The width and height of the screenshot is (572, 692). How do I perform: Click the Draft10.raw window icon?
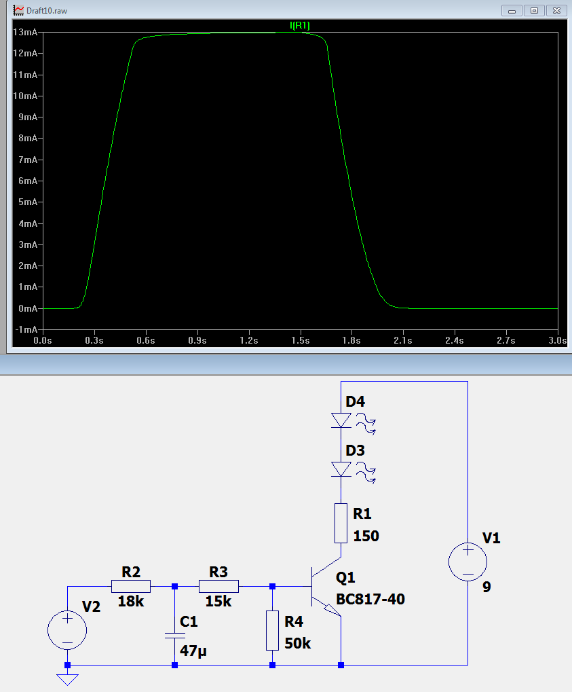point(18,10)
